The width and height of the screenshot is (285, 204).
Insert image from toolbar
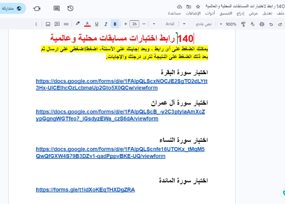click(48, 24)
